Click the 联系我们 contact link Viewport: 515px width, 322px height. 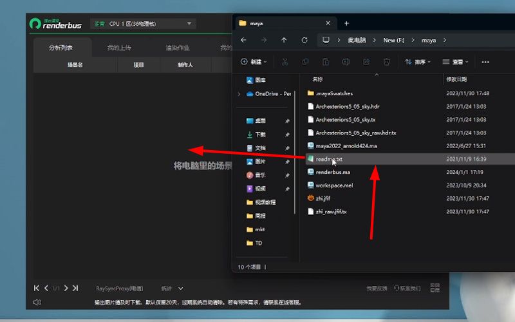407,289
